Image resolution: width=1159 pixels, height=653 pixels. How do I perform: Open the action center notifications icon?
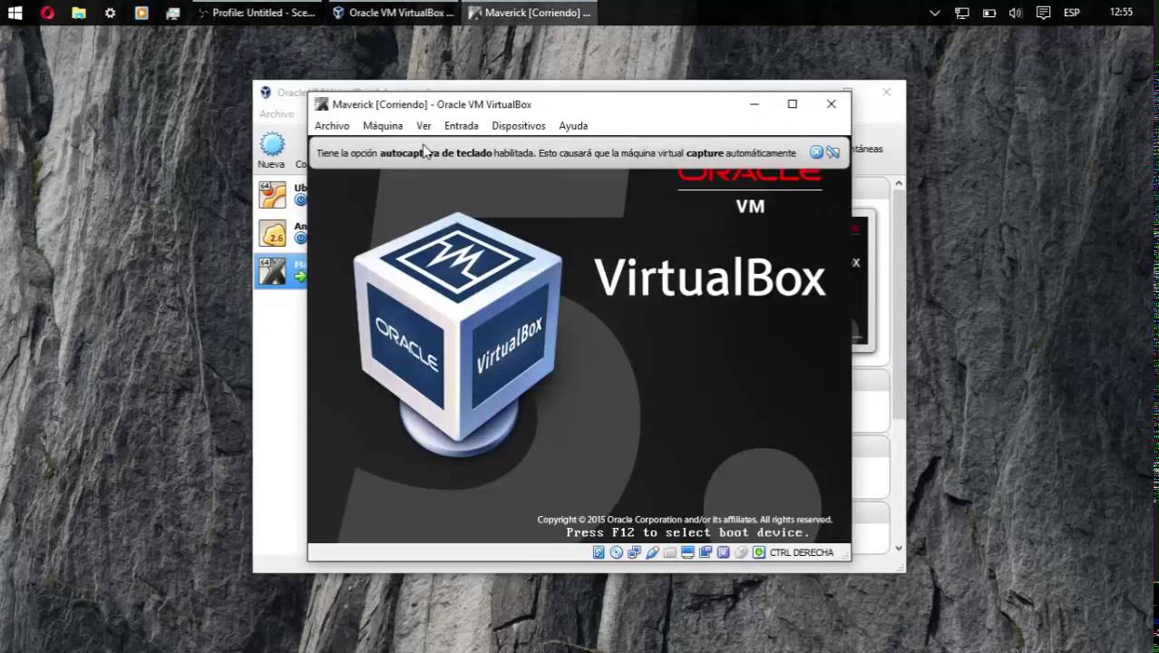click(1043, 13)
